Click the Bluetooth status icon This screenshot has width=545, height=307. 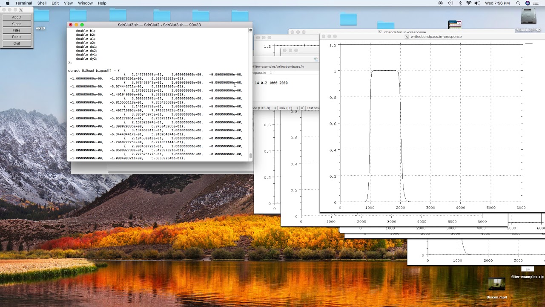tap(460, 3)
